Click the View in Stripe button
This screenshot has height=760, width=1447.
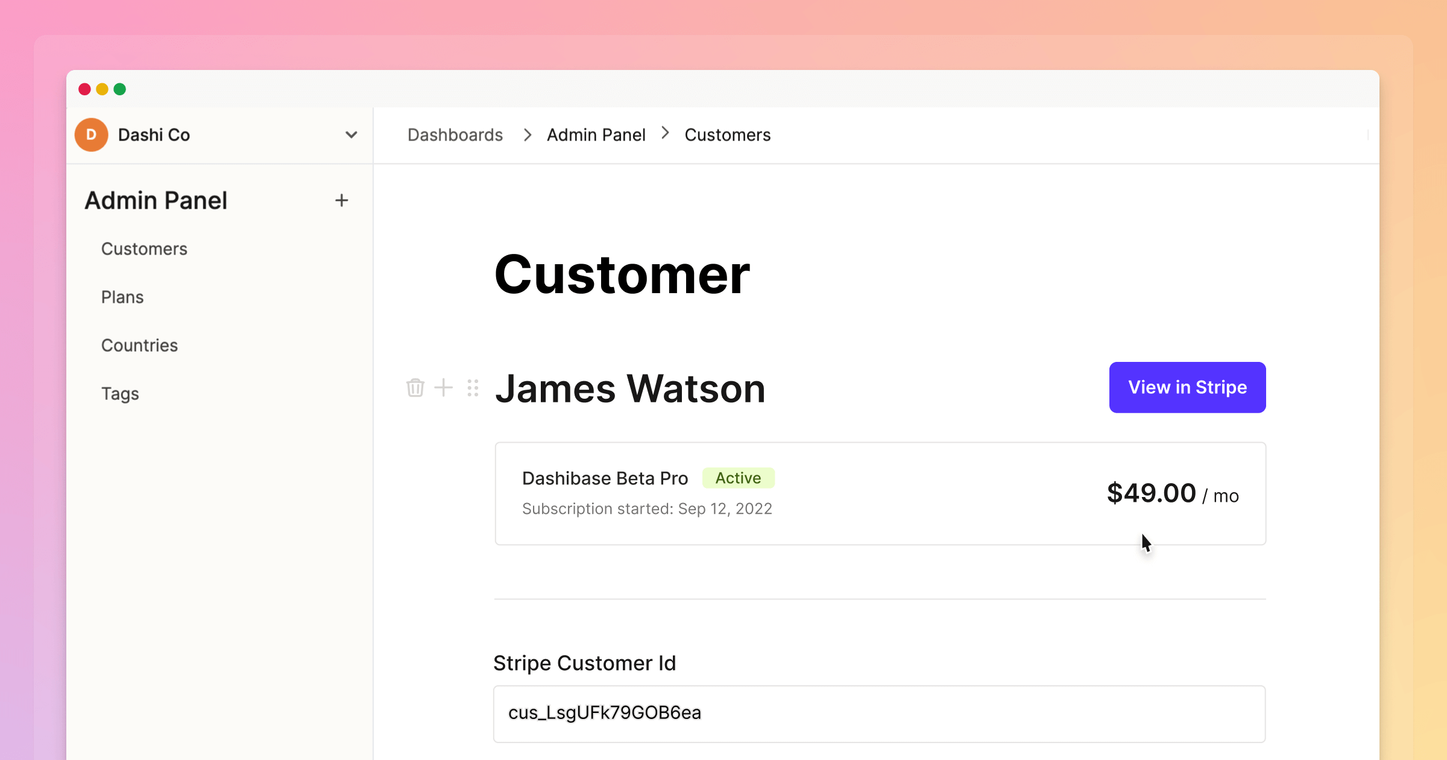1188,388
